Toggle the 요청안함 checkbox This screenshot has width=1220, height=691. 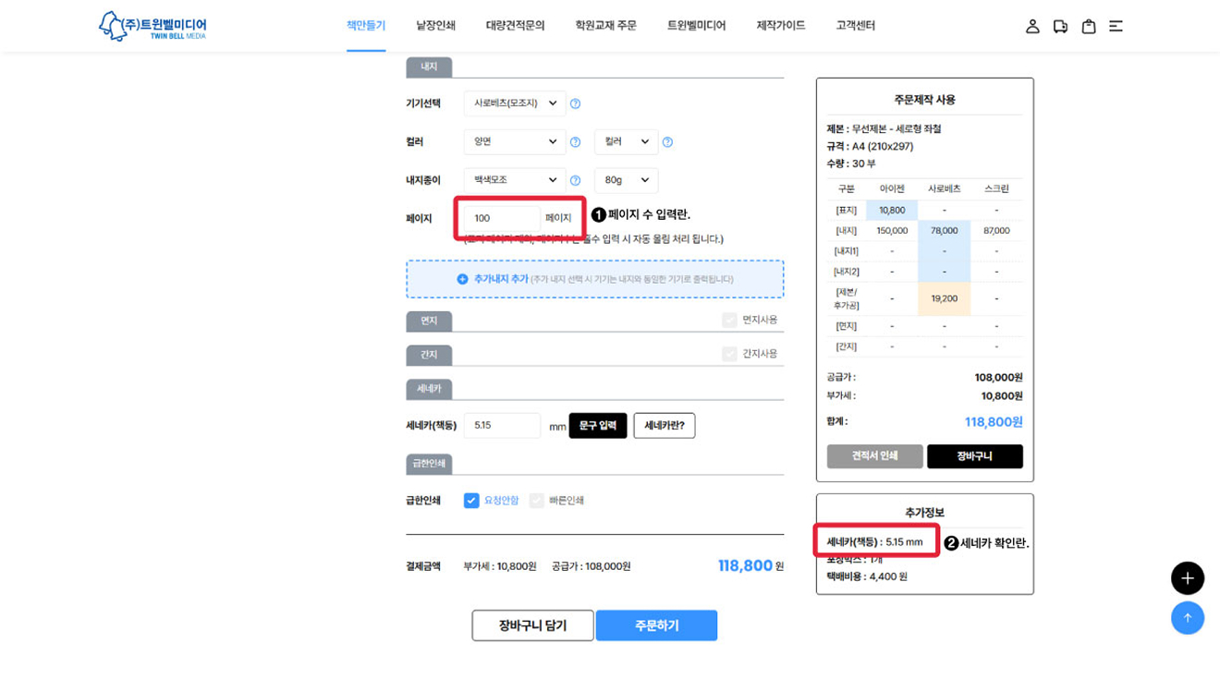click(x=471, y=501)
